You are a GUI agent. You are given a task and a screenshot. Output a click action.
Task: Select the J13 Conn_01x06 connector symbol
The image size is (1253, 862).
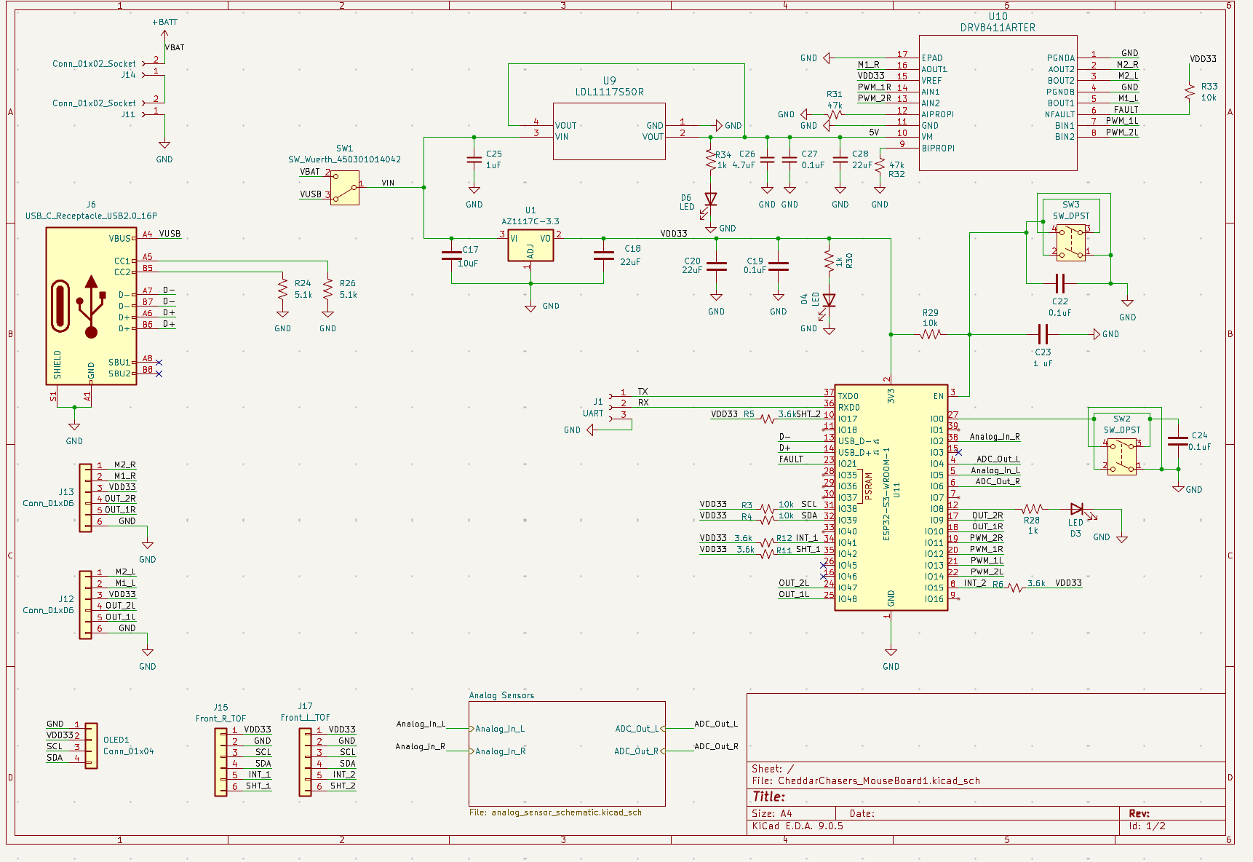click(x=85, y=497)
